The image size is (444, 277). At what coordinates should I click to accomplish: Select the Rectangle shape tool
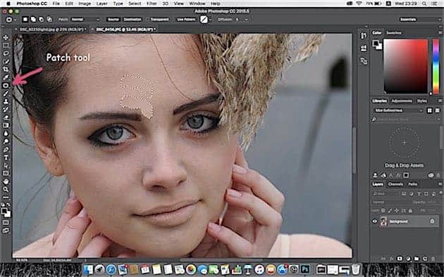pos(6,174)
